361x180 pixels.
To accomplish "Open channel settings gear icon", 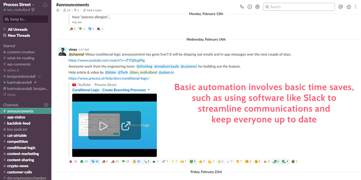I will point(257,7).
